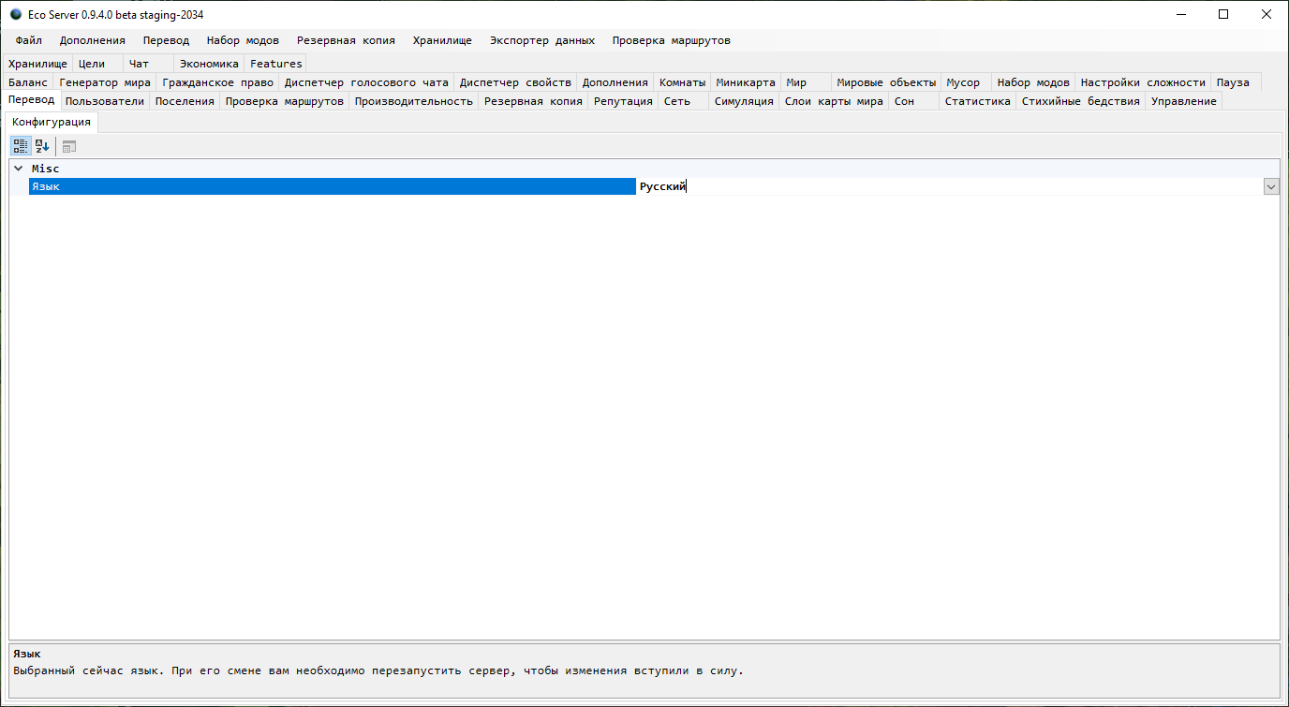Switch to the Мусор tab
This screenshot has width=1289, height=707.
point(966,82)
